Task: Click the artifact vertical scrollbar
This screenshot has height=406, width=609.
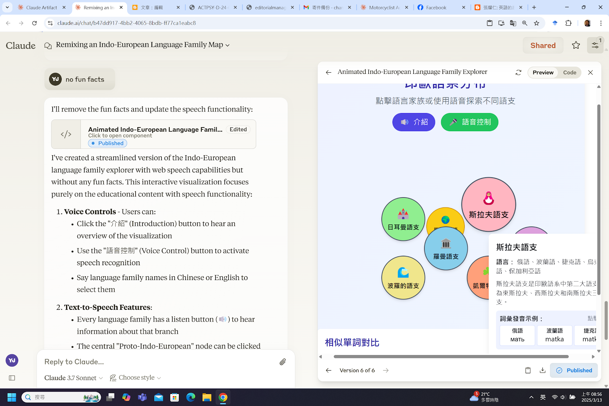Action: (599, 200)
